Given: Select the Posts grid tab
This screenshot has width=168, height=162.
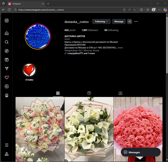Looking at the screenshot, I should point(58,93).
